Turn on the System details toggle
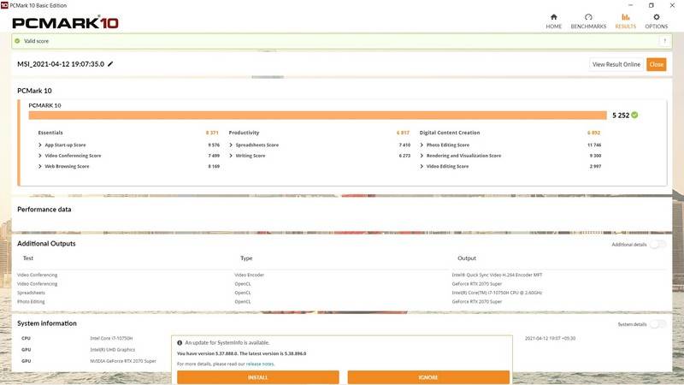 coord(657,324)
